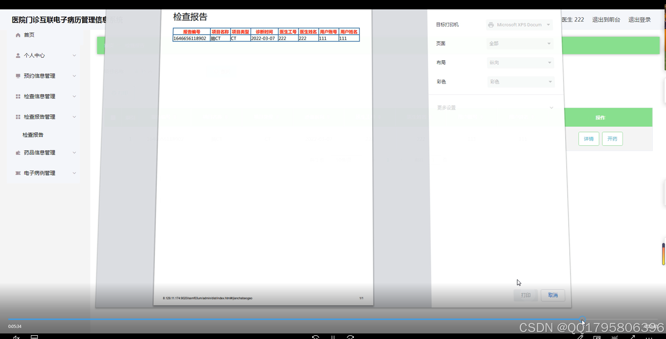Open the 目标打印机 printer dropdown
Viewport: 666px width, 339px height.
[519, 25]
